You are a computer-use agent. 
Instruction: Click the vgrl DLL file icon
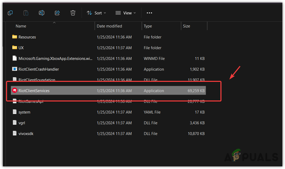click(15, 122)
